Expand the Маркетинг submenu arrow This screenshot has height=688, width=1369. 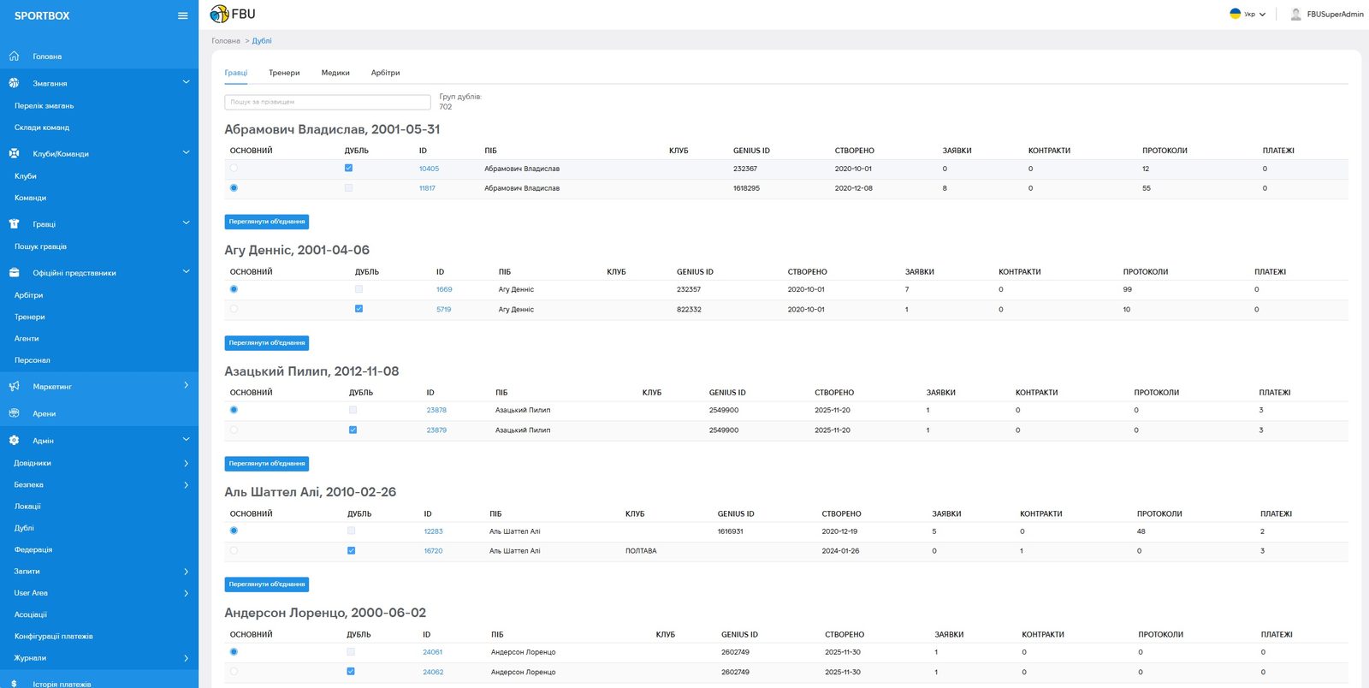tap(186, 385)
